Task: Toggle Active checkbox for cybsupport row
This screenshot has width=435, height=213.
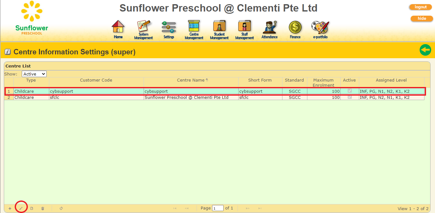Action: click(350, 91)
